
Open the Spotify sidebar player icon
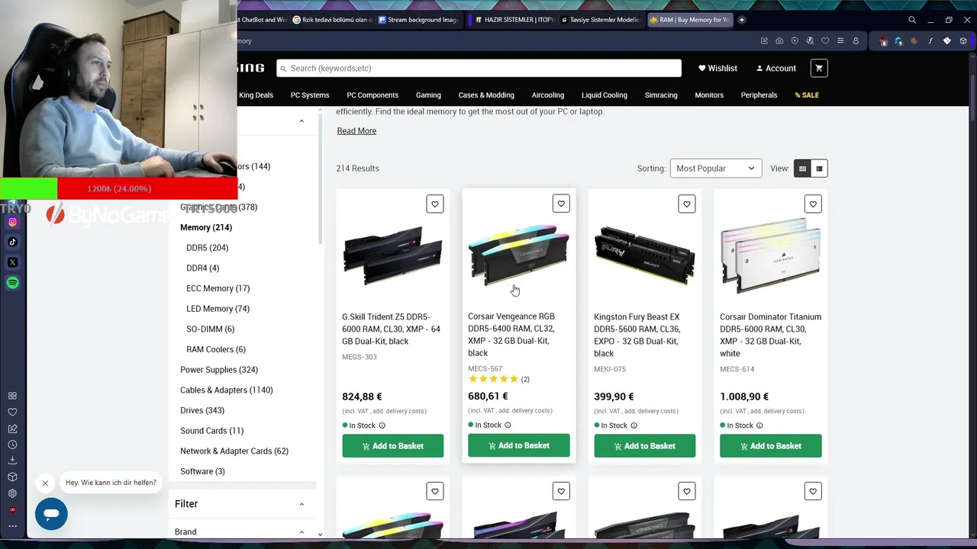point(12,283)
